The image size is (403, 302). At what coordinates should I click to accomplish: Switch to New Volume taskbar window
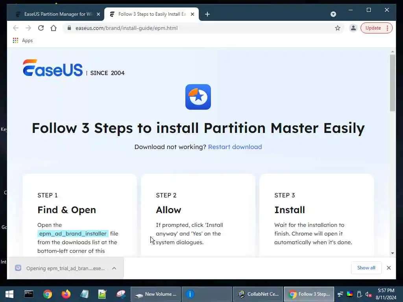(156, 294)
